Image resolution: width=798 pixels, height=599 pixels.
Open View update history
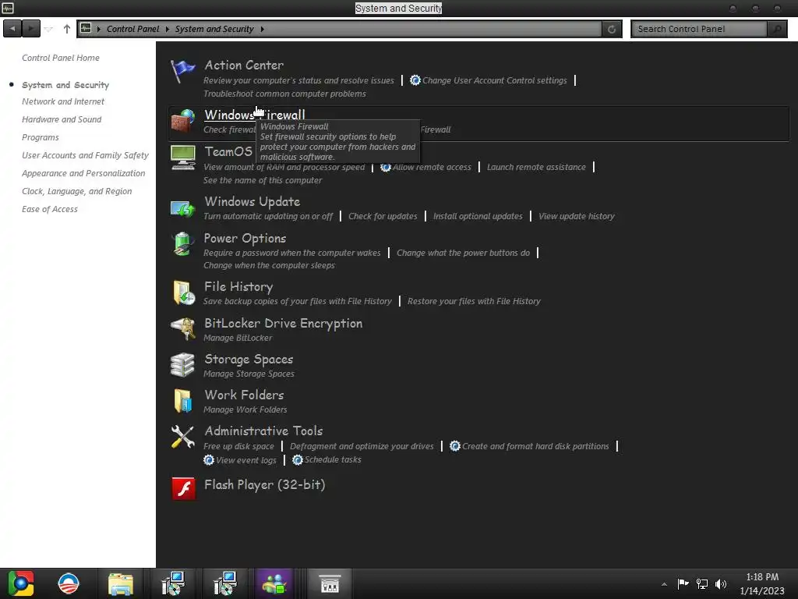click(577, 216)
